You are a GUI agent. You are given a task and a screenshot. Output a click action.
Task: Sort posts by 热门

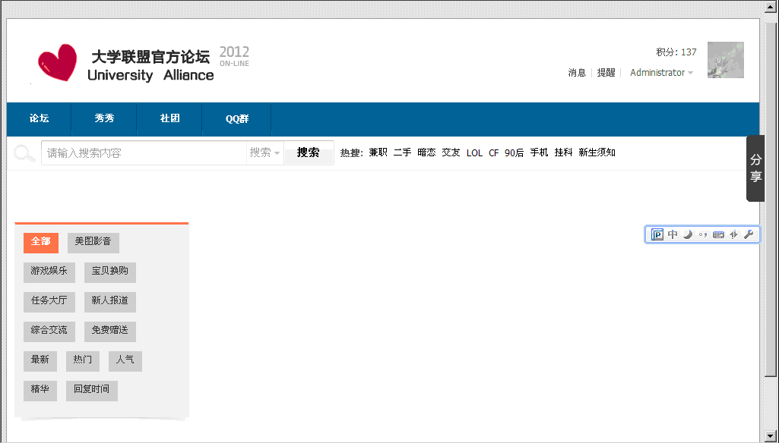[83, 361]
